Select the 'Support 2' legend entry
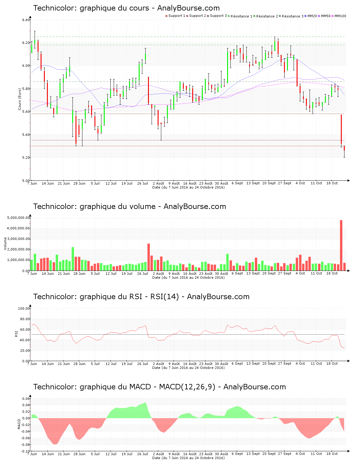The image size is (361, 466). click(x=196, y=16)
